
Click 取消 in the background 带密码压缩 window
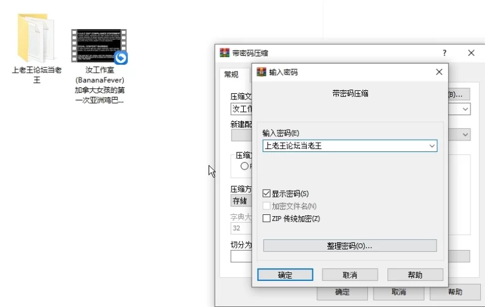(398, 293)
